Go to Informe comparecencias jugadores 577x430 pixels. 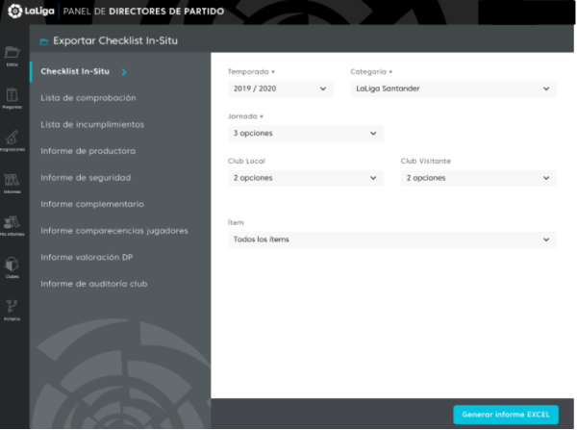tap(113, 231)
